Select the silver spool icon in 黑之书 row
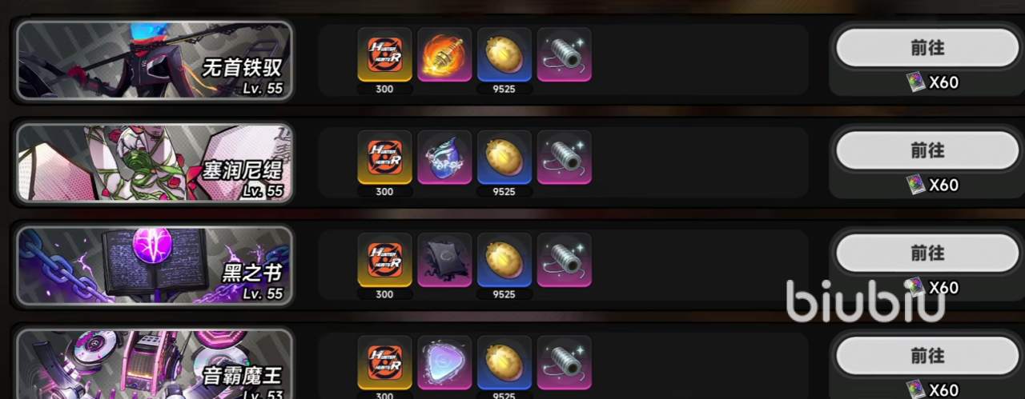 [x=565, y=259]
